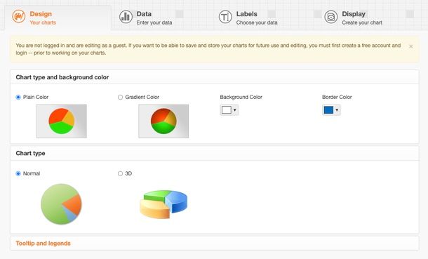Select the plain color pie thumbnail
Image resolution: width=428 pixels, height=259 pixels.
[62, 121]
